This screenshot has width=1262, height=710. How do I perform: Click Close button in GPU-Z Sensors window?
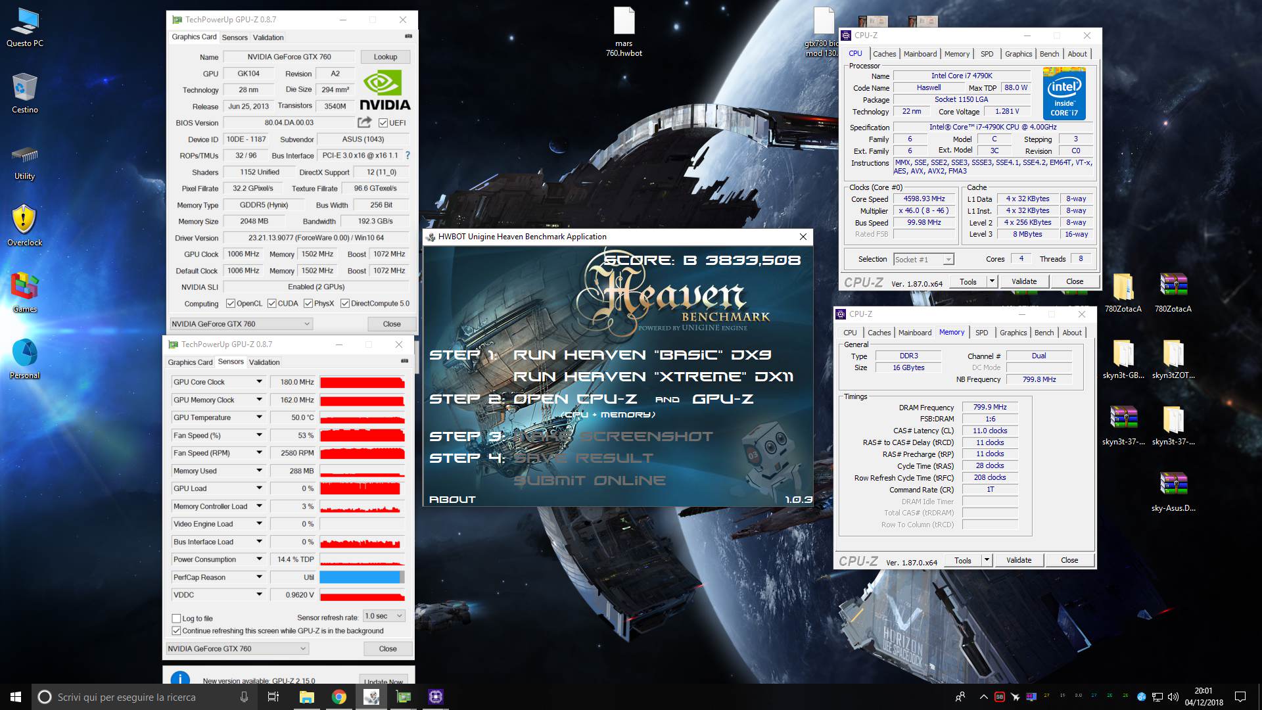click(388, 649)
